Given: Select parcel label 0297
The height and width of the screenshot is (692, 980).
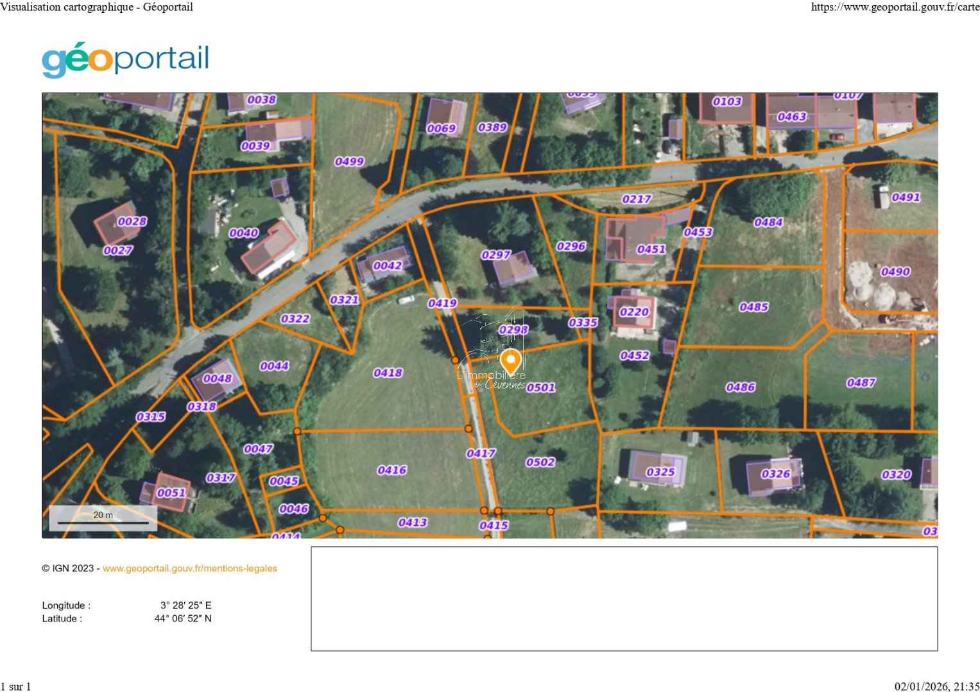Looking at the screenshot, I should [x=495, y=255].
